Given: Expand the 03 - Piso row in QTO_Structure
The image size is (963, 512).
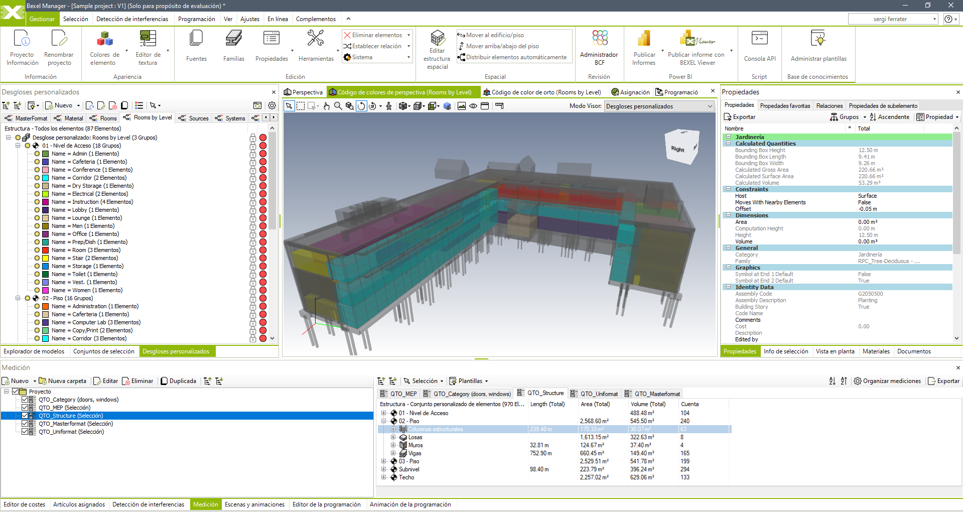Looking at the screenshot, I should [x=384, y=461].
